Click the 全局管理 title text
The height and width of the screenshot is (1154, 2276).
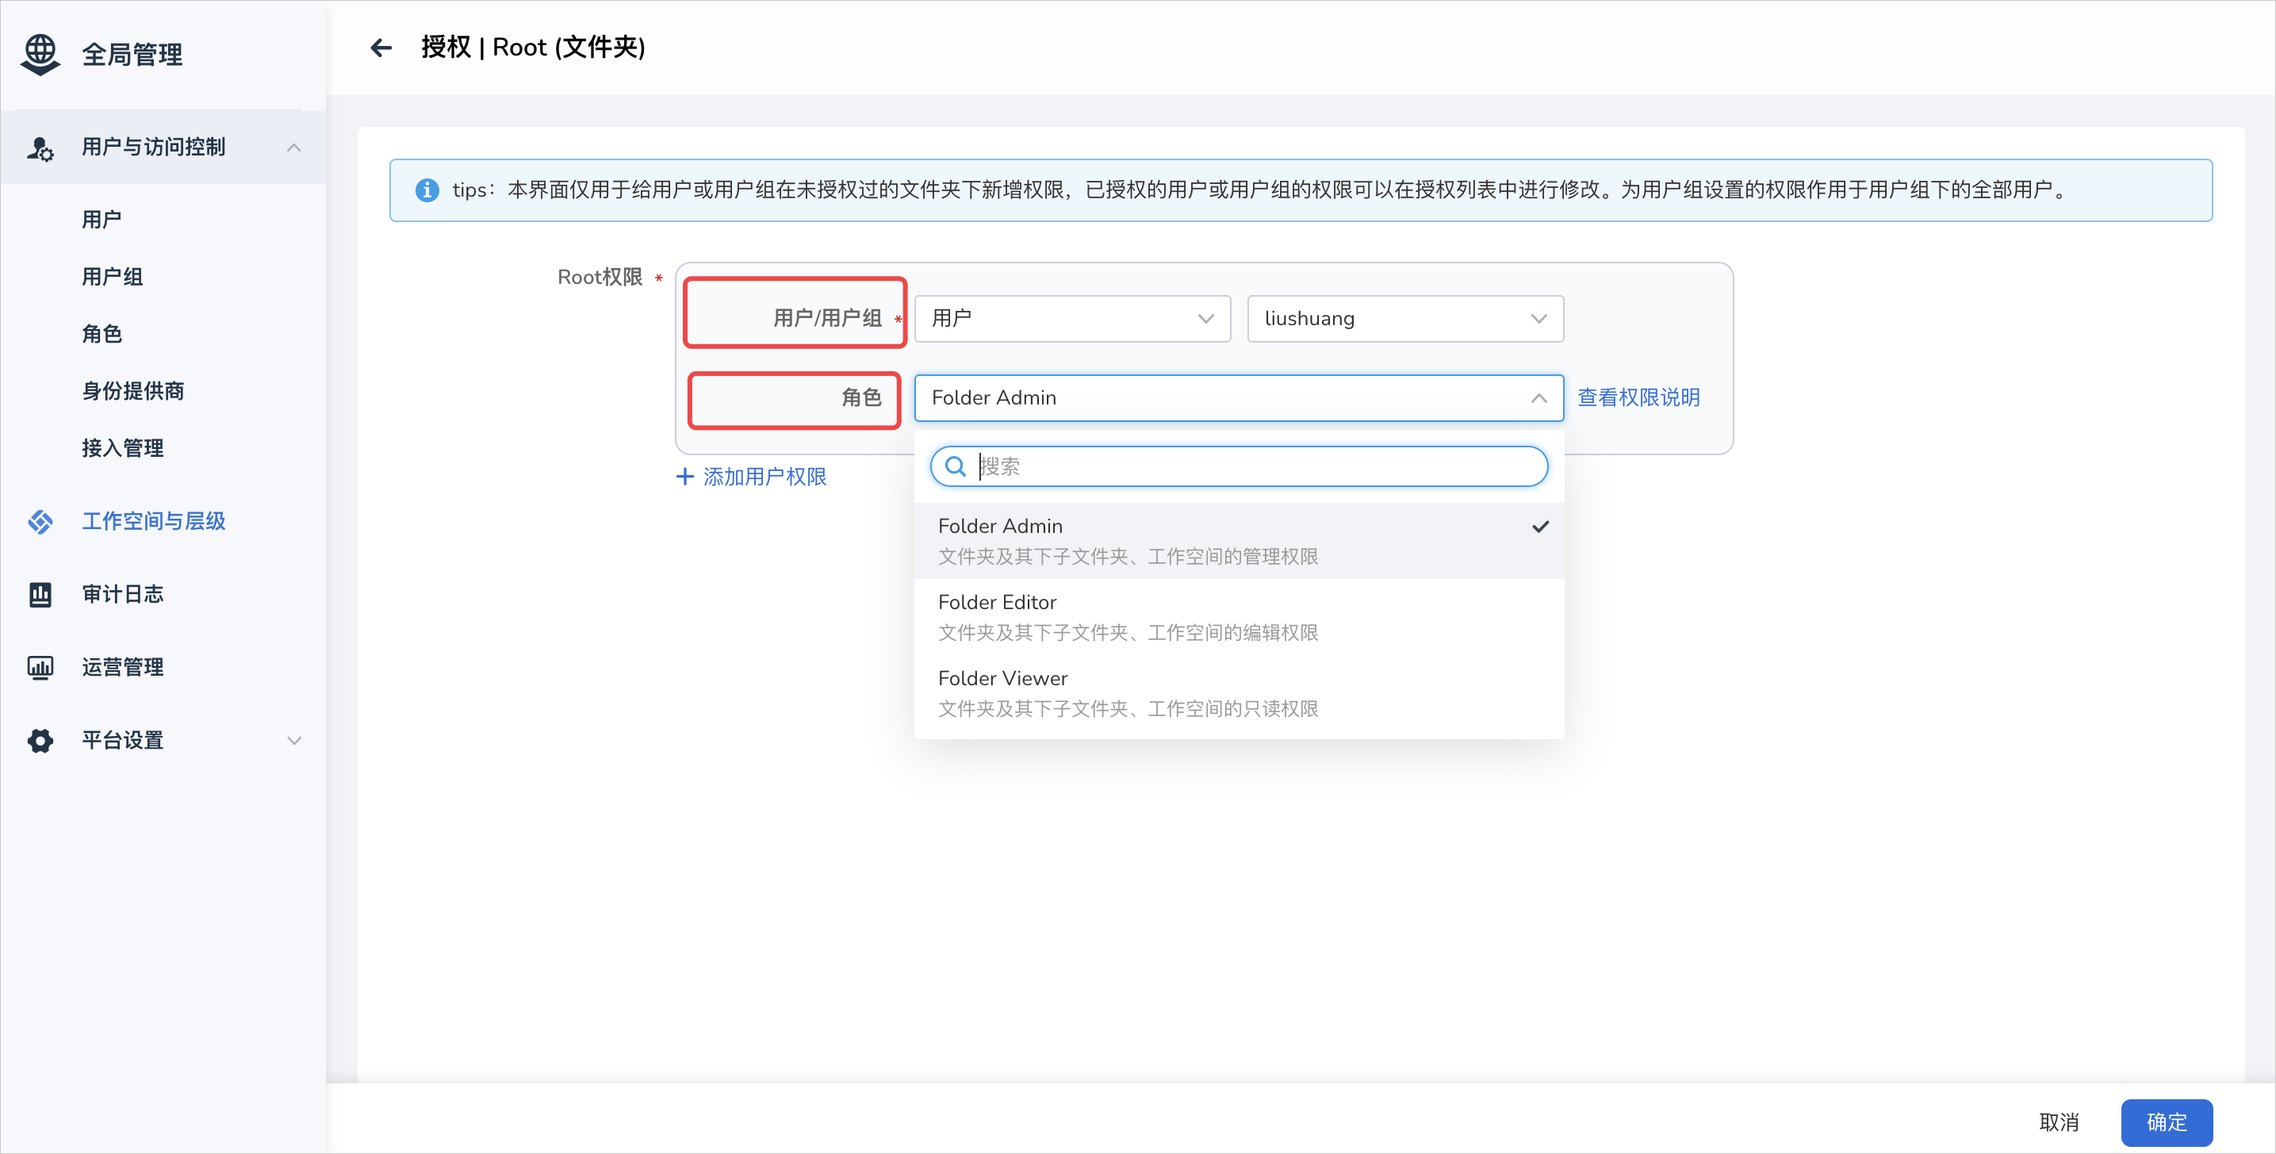(x=132, y=55)
